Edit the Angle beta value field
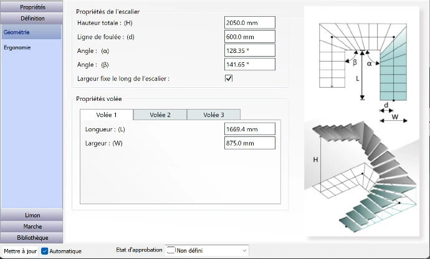 click(249, 64)
